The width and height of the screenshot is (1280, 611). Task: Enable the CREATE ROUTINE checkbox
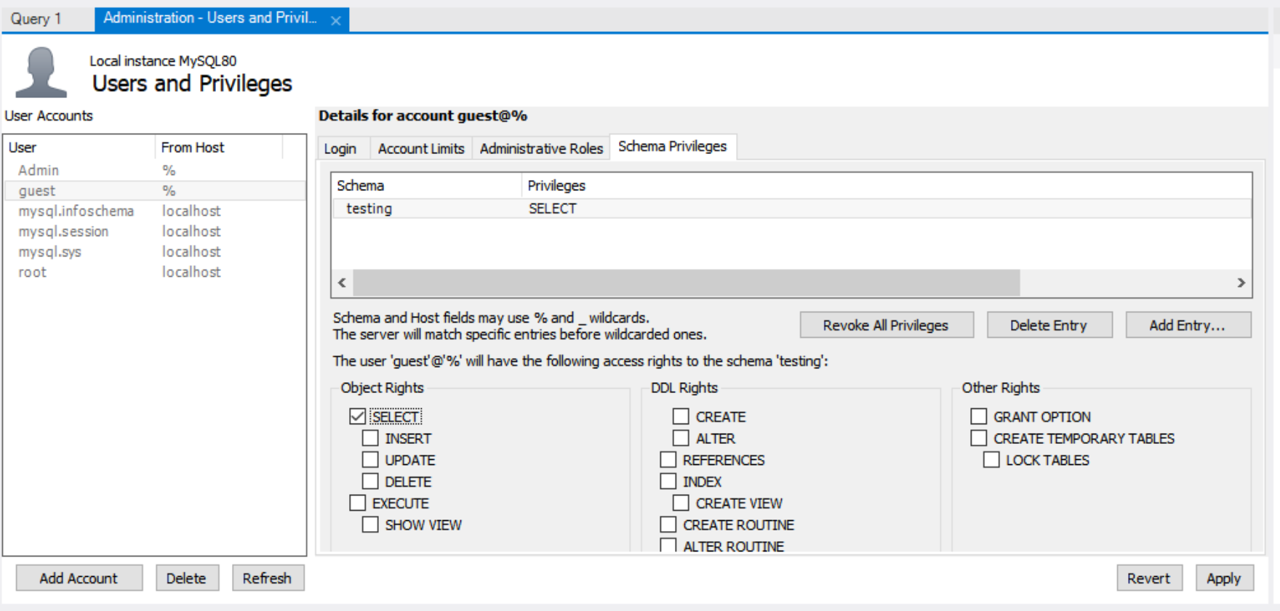point(668,525)
